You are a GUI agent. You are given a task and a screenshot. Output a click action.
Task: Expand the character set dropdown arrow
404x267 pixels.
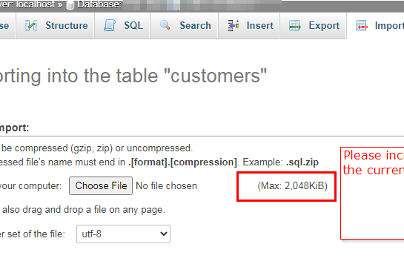point(164,234)
